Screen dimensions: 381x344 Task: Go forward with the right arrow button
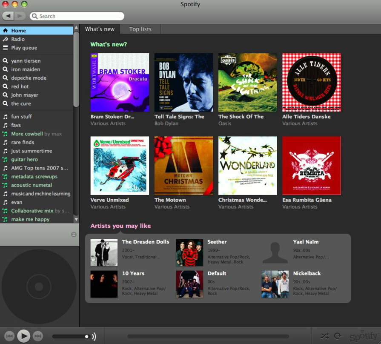20,16
